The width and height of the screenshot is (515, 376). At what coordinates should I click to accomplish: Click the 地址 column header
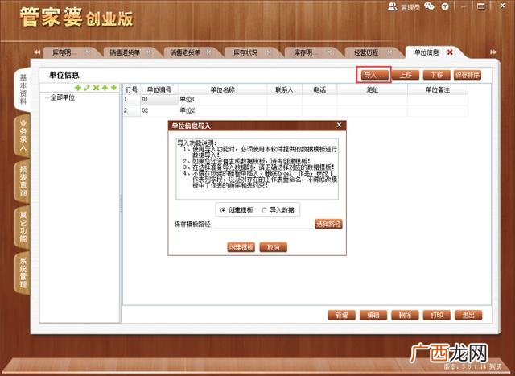tap(372, 89)
